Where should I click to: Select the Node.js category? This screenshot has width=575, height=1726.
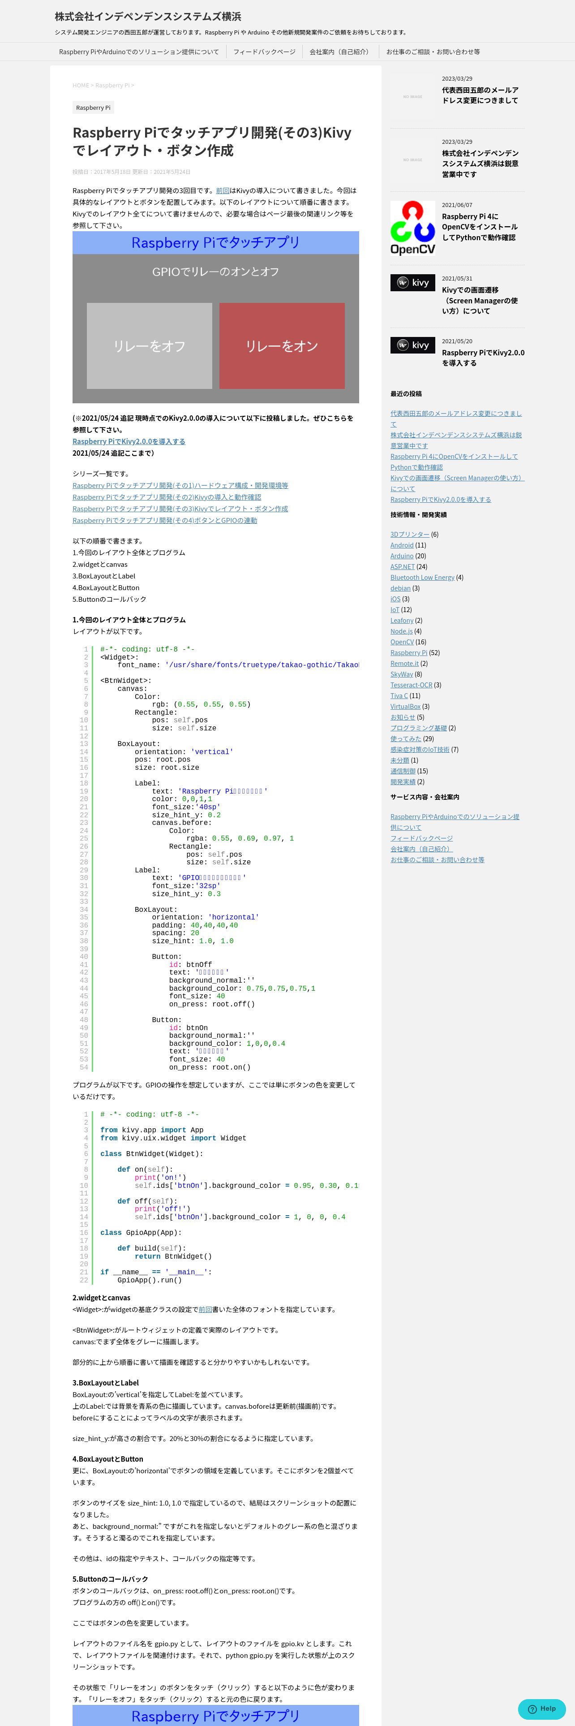pyautogui.click(x=402, y=631)
